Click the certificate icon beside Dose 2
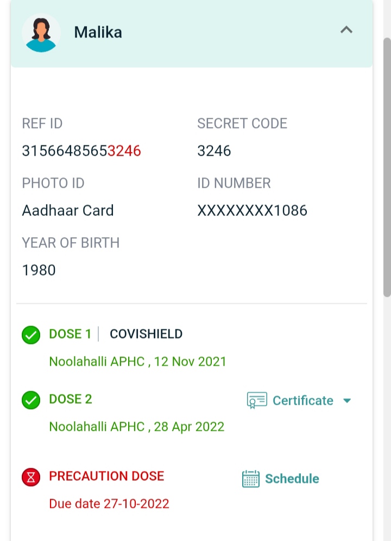391x541 pixels. pos(257,400)
